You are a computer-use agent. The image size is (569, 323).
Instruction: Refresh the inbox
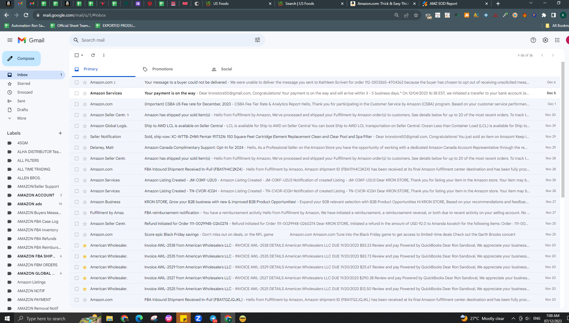point(93,55)
